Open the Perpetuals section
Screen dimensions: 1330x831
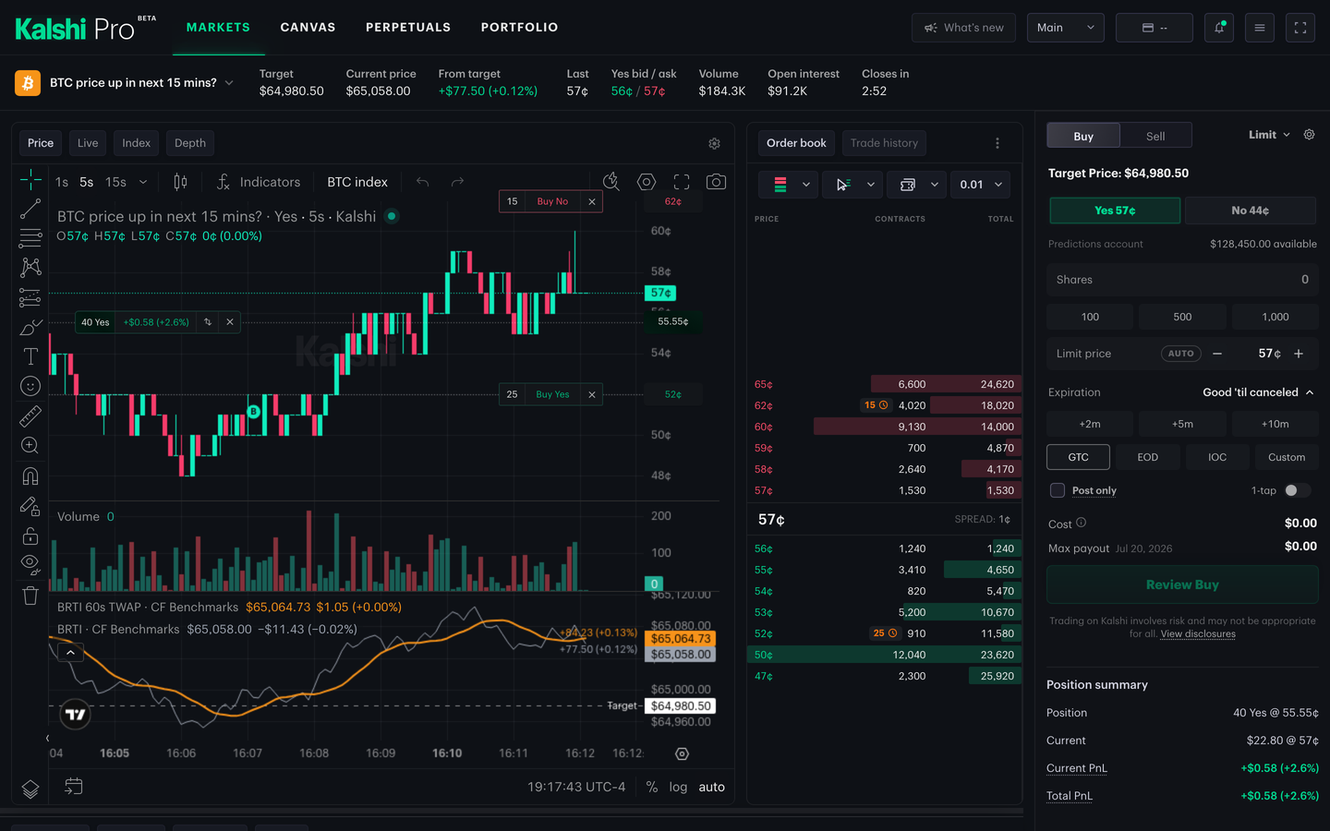pyautogui.click(x=408, y=28)
